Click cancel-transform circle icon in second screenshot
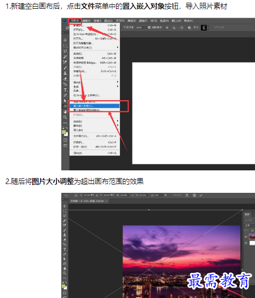 (194, 195)
